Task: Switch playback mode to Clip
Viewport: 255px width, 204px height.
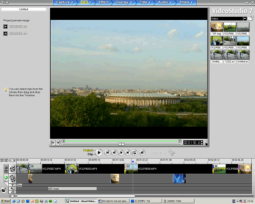Action: (x=90, y=154)
